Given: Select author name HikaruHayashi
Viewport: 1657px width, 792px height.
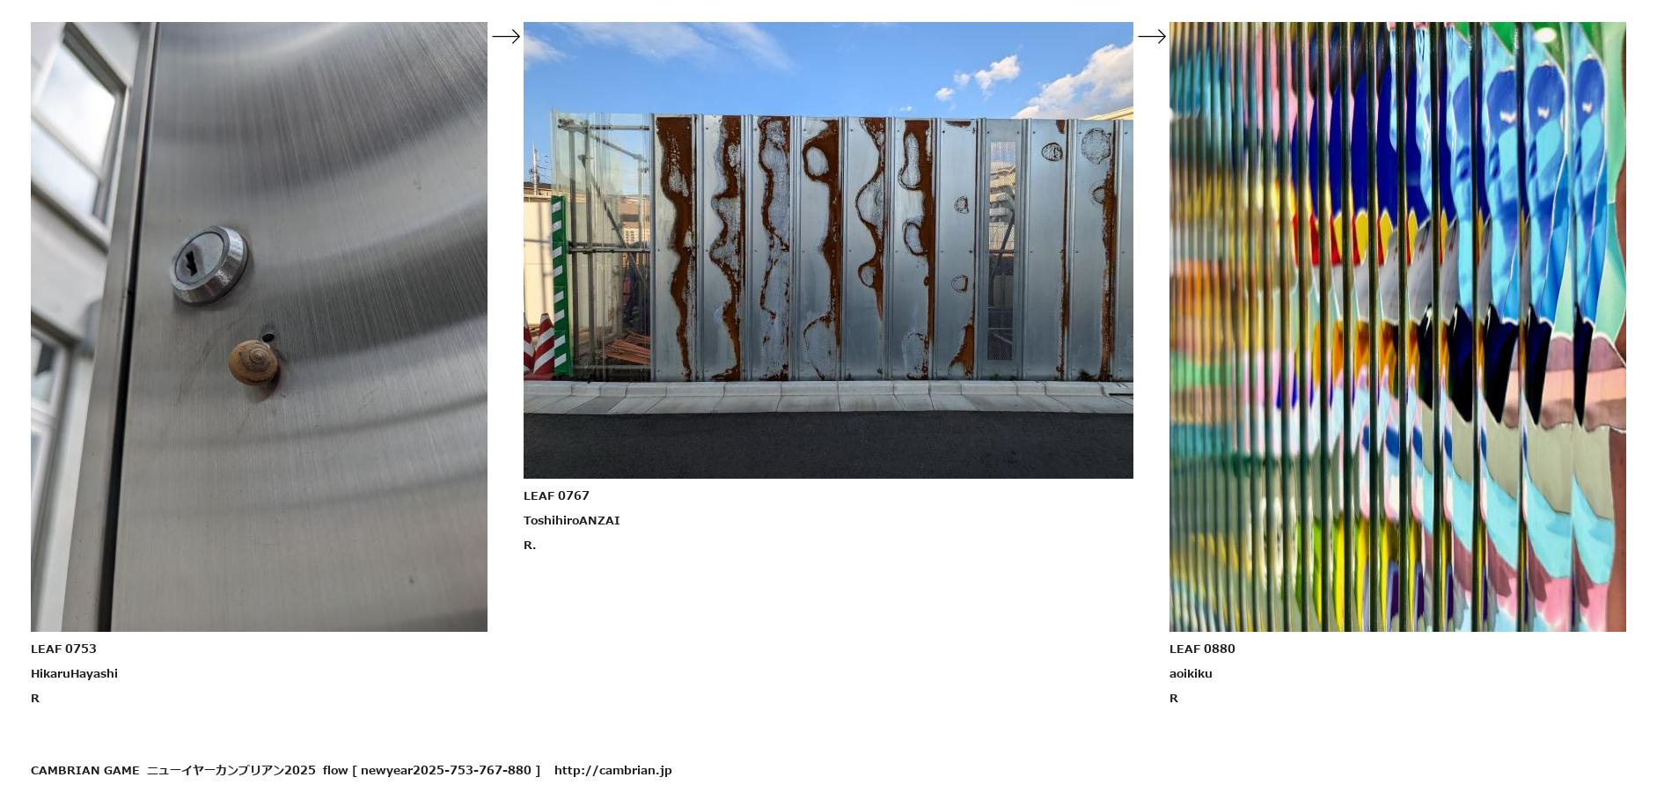Looking at the screenshot, I should 74,673.
